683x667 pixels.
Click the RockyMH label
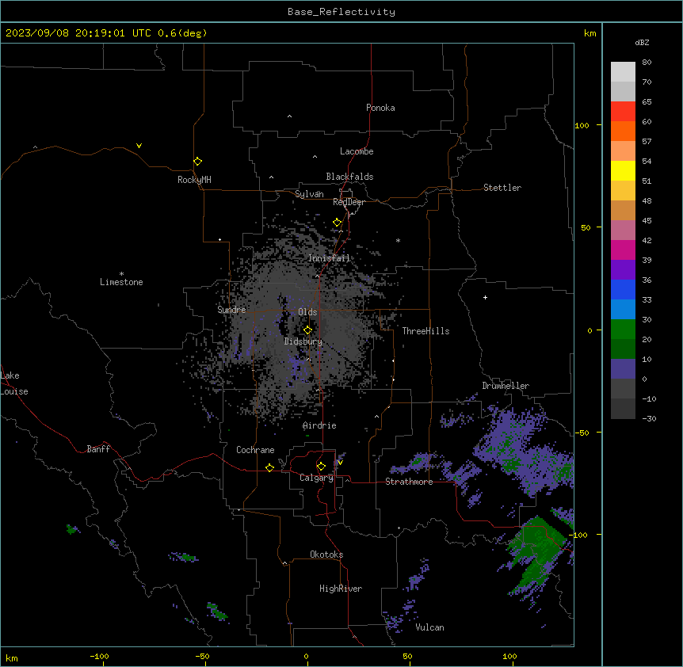(x=194, y=180)
